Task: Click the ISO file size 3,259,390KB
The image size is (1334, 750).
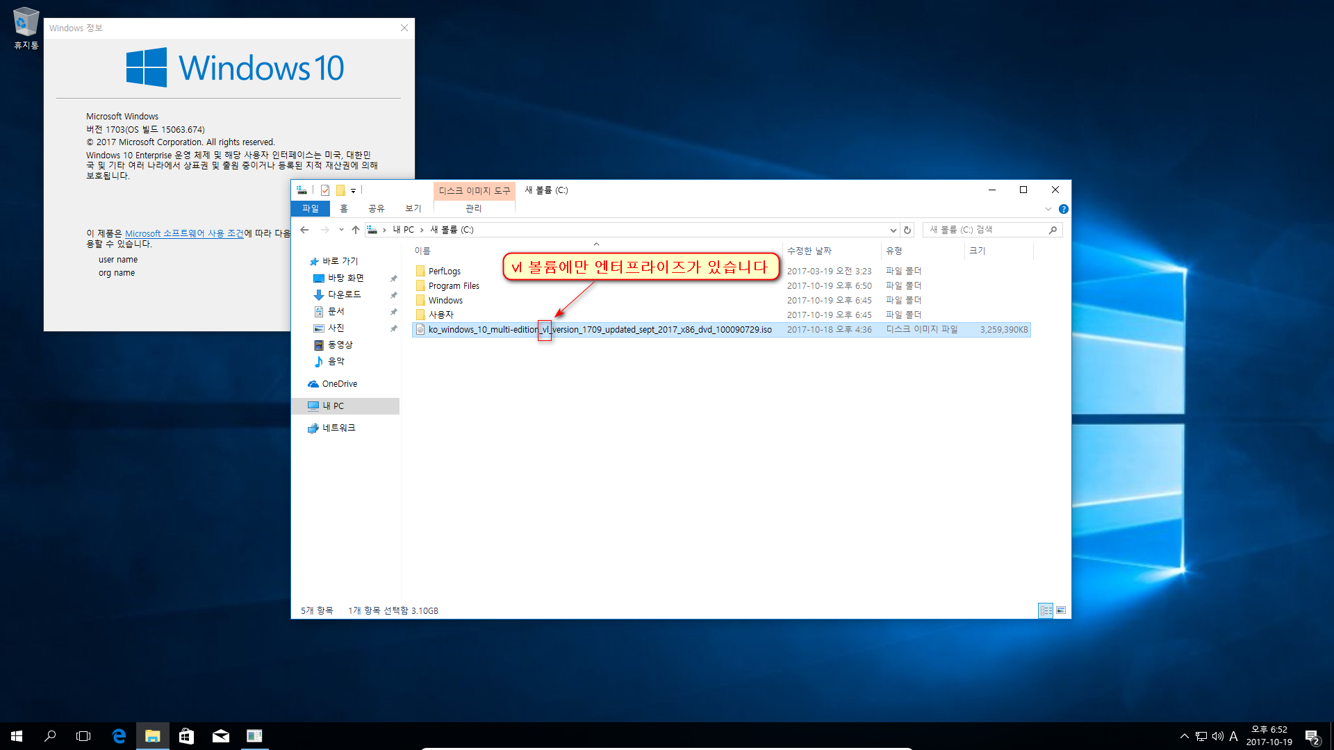Action: click(1003, 330)
